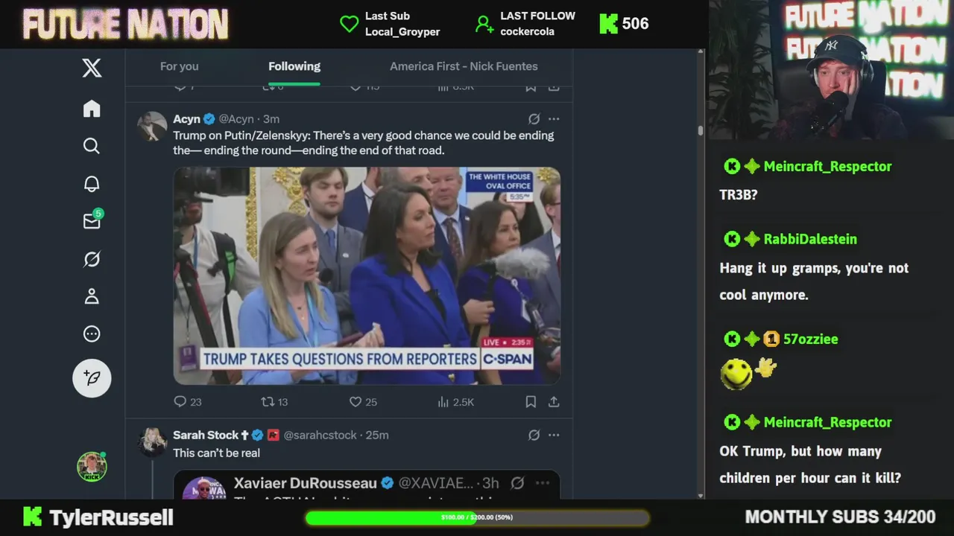The image size is (954, 536).
Task: Click MONTHLY SUBS 34/200 counter
Action: pyautogui.click(x=840, y=517)
